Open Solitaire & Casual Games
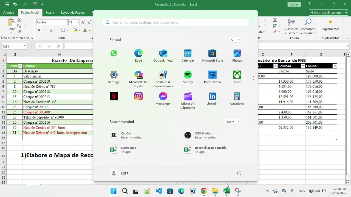This screenshot has height=197, width=351. [x=163, y=79]
